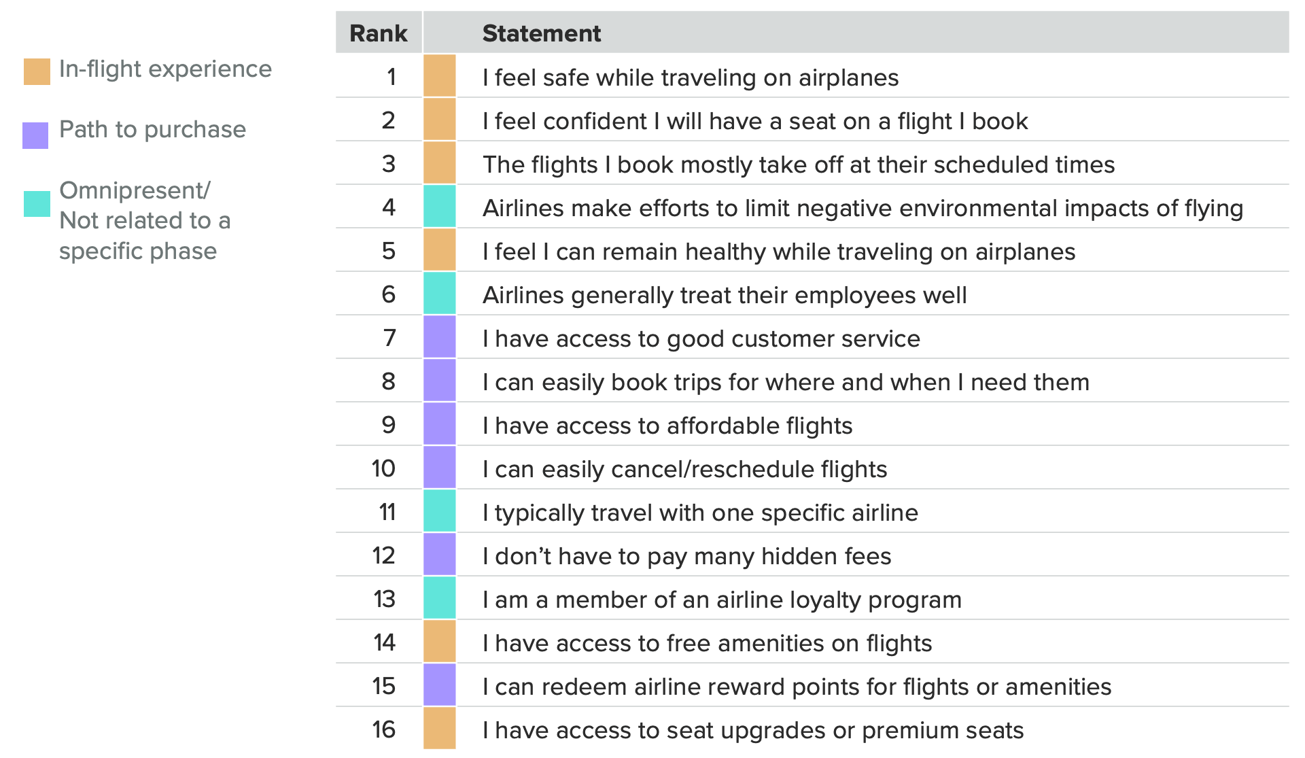
Task: Select the Statement column header
Action: coord(542,33)
